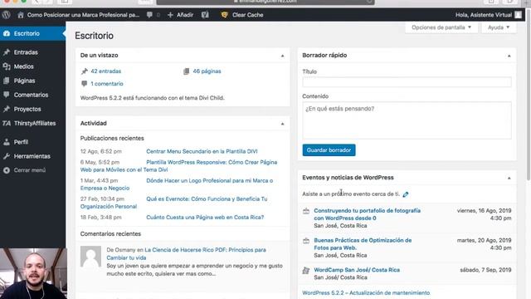Open the 1 comentario link
This screenshot has height=299, width=531.
107,84
